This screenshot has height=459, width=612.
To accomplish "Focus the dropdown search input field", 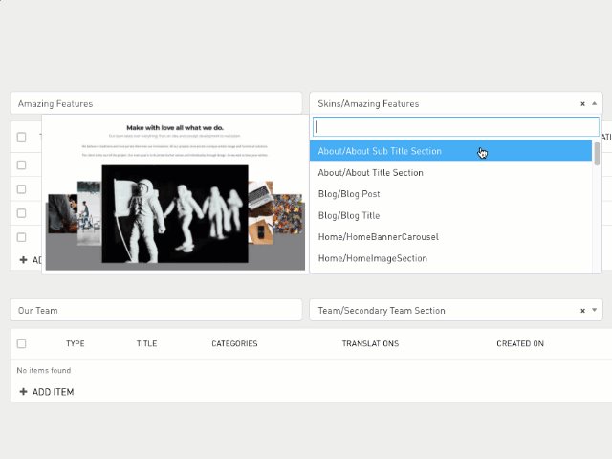I will 455,127.
